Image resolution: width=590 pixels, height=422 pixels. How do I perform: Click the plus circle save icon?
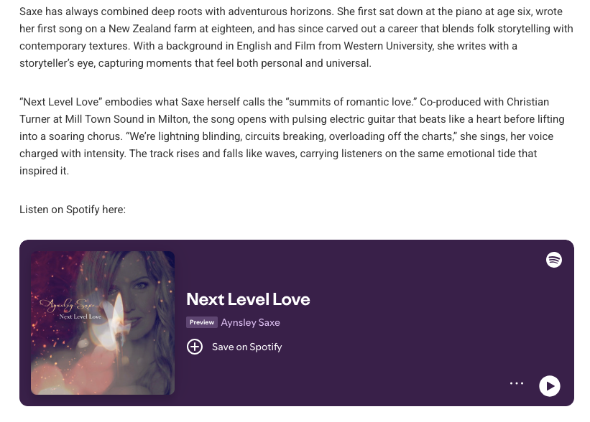(195, 347)
